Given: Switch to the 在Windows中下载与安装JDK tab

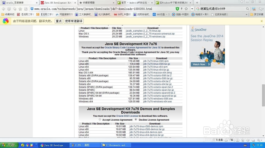Looking at the screenshot, I should (174, 3).
